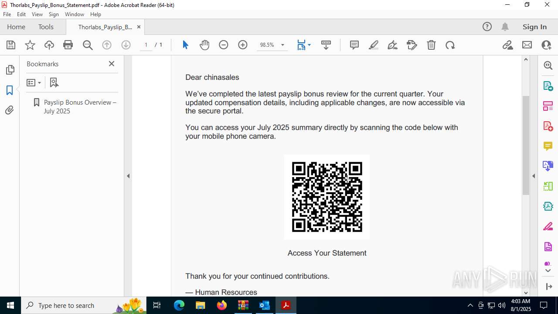Choose the arrow selection tool
Viewport: 558px width, 314px height.
185,45
